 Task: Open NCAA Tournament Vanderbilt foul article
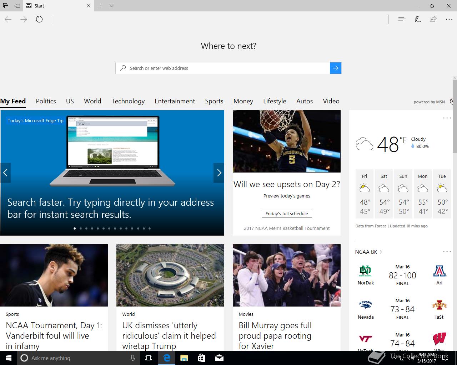(x=54, y=336)
